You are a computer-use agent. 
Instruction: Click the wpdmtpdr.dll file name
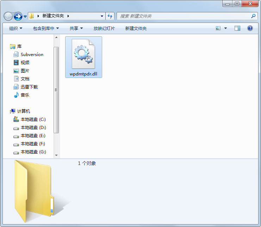pos(83,74)
